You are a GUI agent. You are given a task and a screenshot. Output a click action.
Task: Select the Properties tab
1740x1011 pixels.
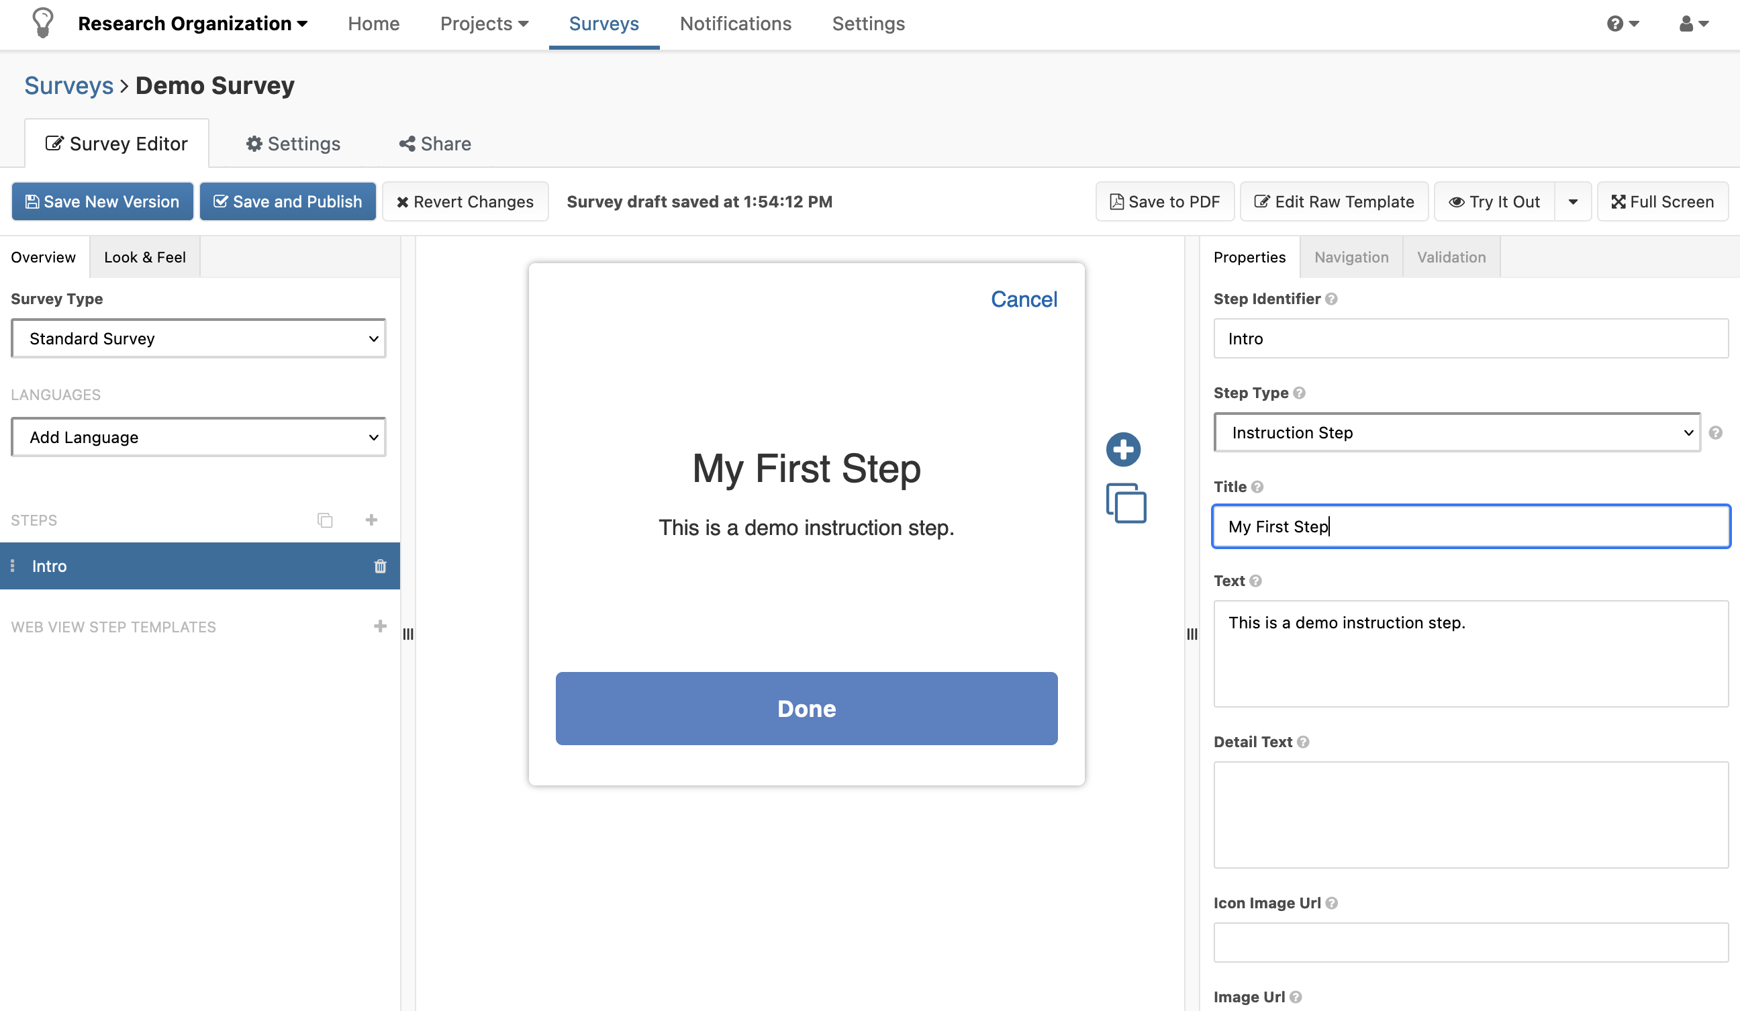click(x=1249, y=257)
